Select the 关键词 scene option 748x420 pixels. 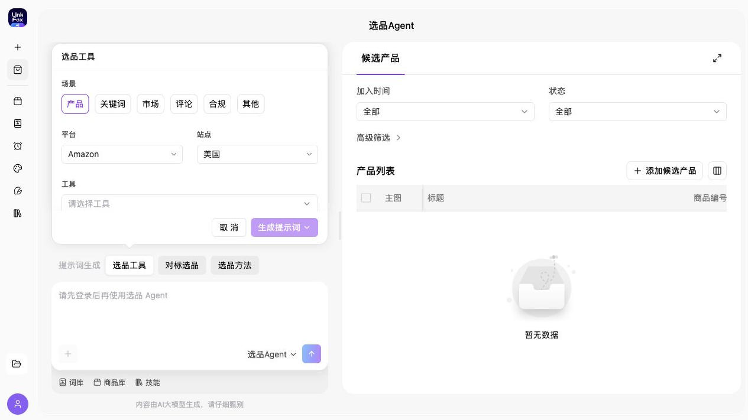click(x=113, y=104)
